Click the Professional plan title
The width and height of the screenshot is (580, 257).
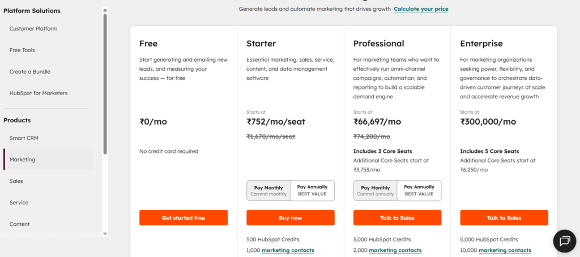tap(379, 44)
